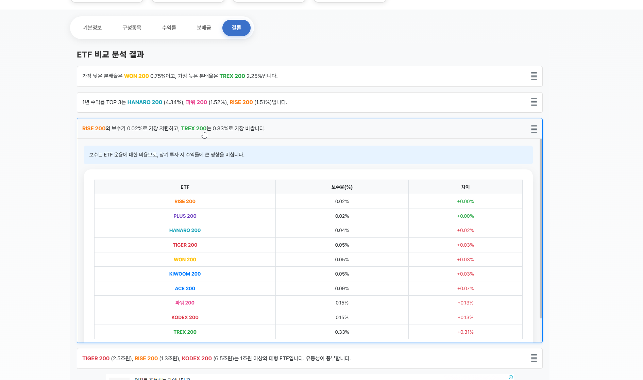Collapse the 보수 comparison row icon
The height and width of the screenshot is (380, 643).
(534, 129)
